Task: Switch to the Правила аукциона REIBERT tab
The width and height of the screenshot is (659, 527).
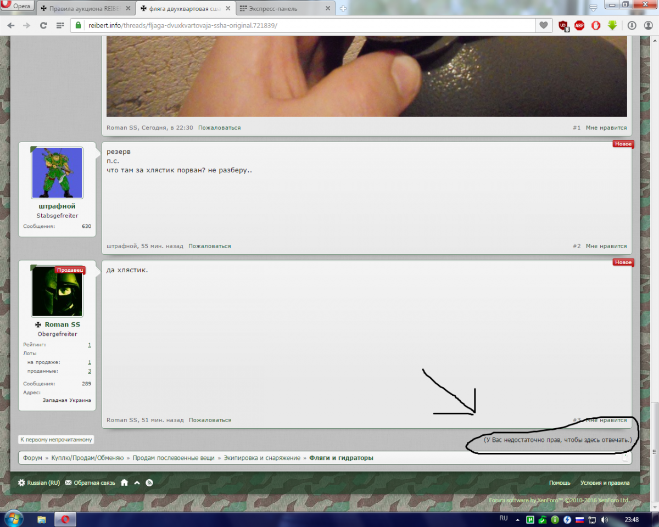Action: (x=86, y=9)
